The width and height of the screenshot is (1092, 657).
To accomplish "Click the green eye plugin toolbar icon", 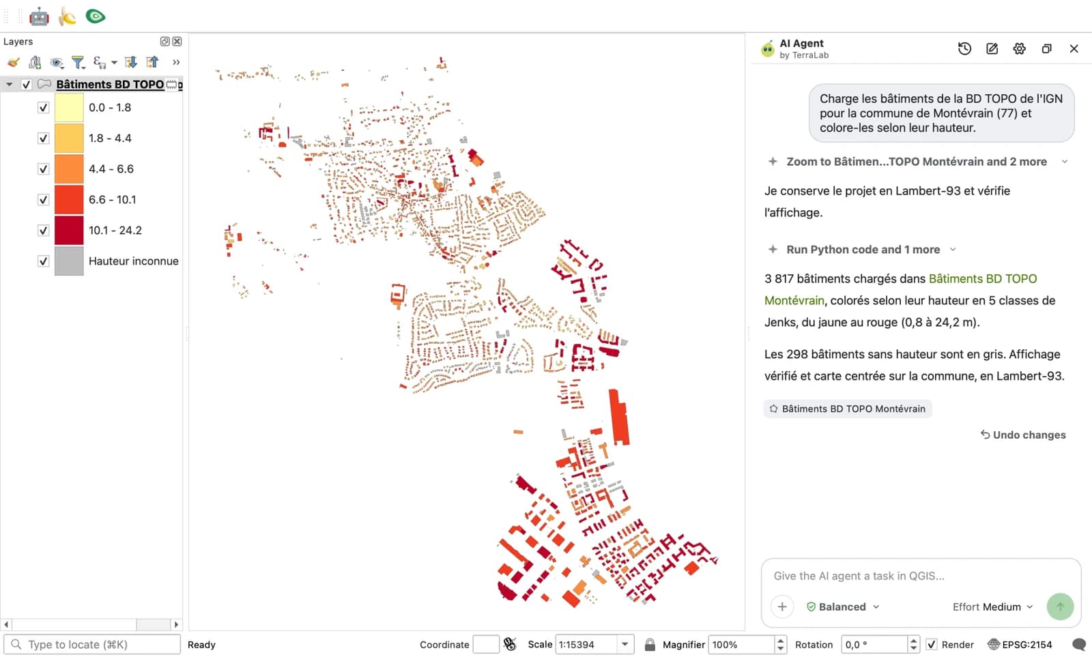I will point(96,16).
